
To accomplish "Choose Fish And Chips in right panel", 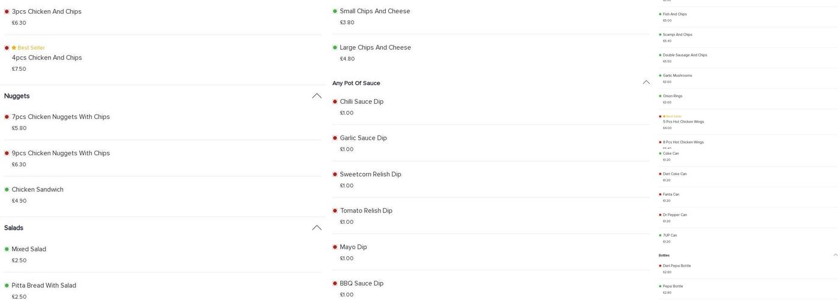I will tap(675, 14).
